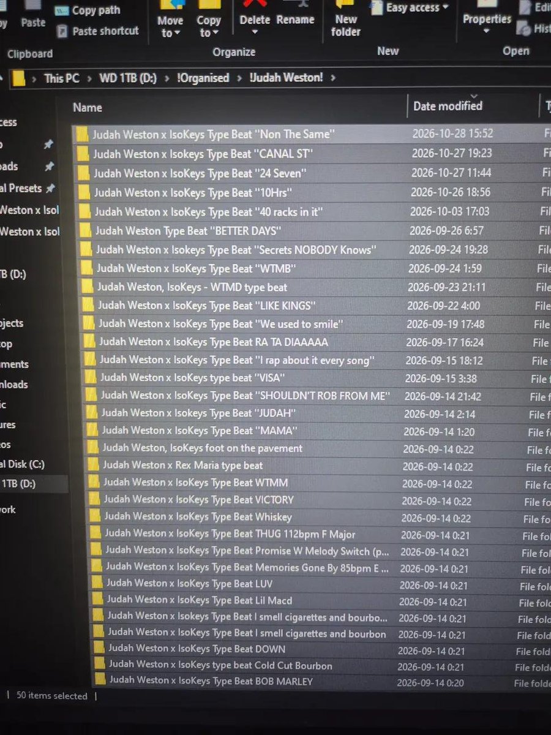Click folder icon of 'SHOULDN'T ROB FROM ME'
The image size is (551, 735).
click(91, 396)
